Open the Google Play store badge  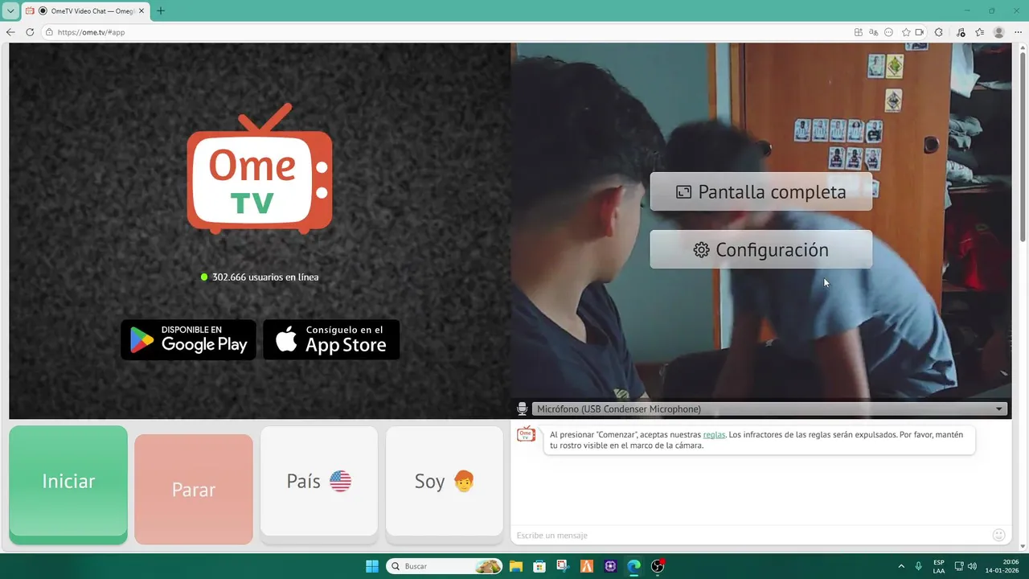[188, 339]
